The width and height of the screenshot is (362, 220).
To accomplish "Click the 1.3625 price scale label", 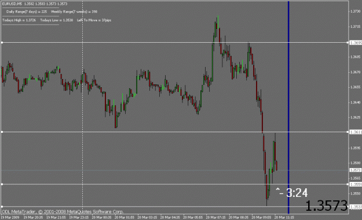I will pos(355,117).
